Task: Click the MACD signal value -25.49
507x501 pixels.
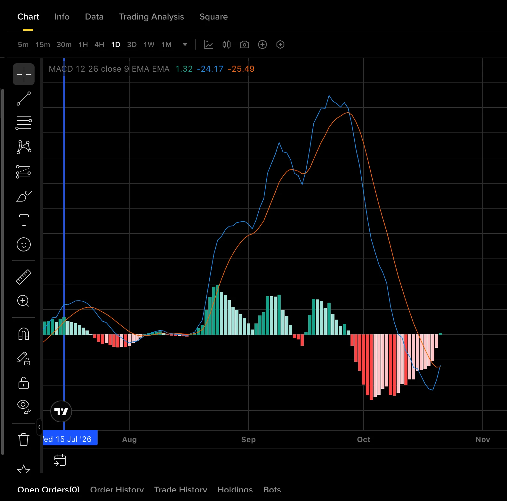Action: click(241, 69)
